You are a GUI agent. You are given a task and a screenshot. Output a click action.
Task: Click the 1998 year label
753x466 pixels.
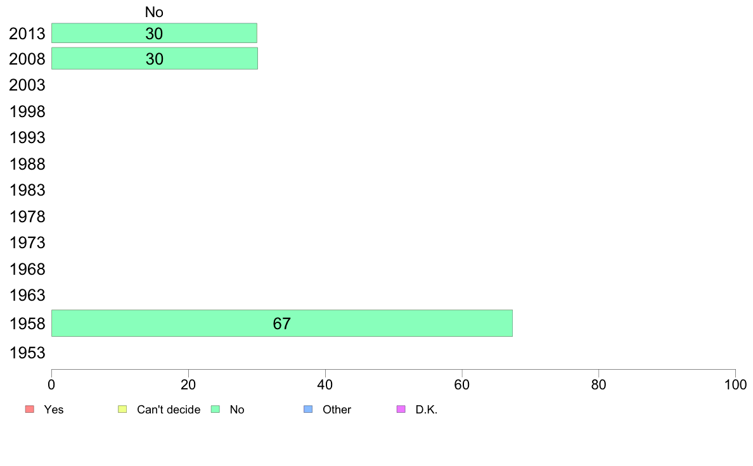pos(27,112)
